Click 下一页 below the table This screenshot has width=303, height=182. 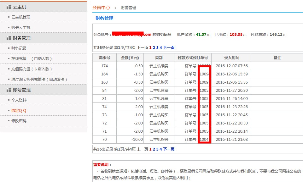[169, 149]
